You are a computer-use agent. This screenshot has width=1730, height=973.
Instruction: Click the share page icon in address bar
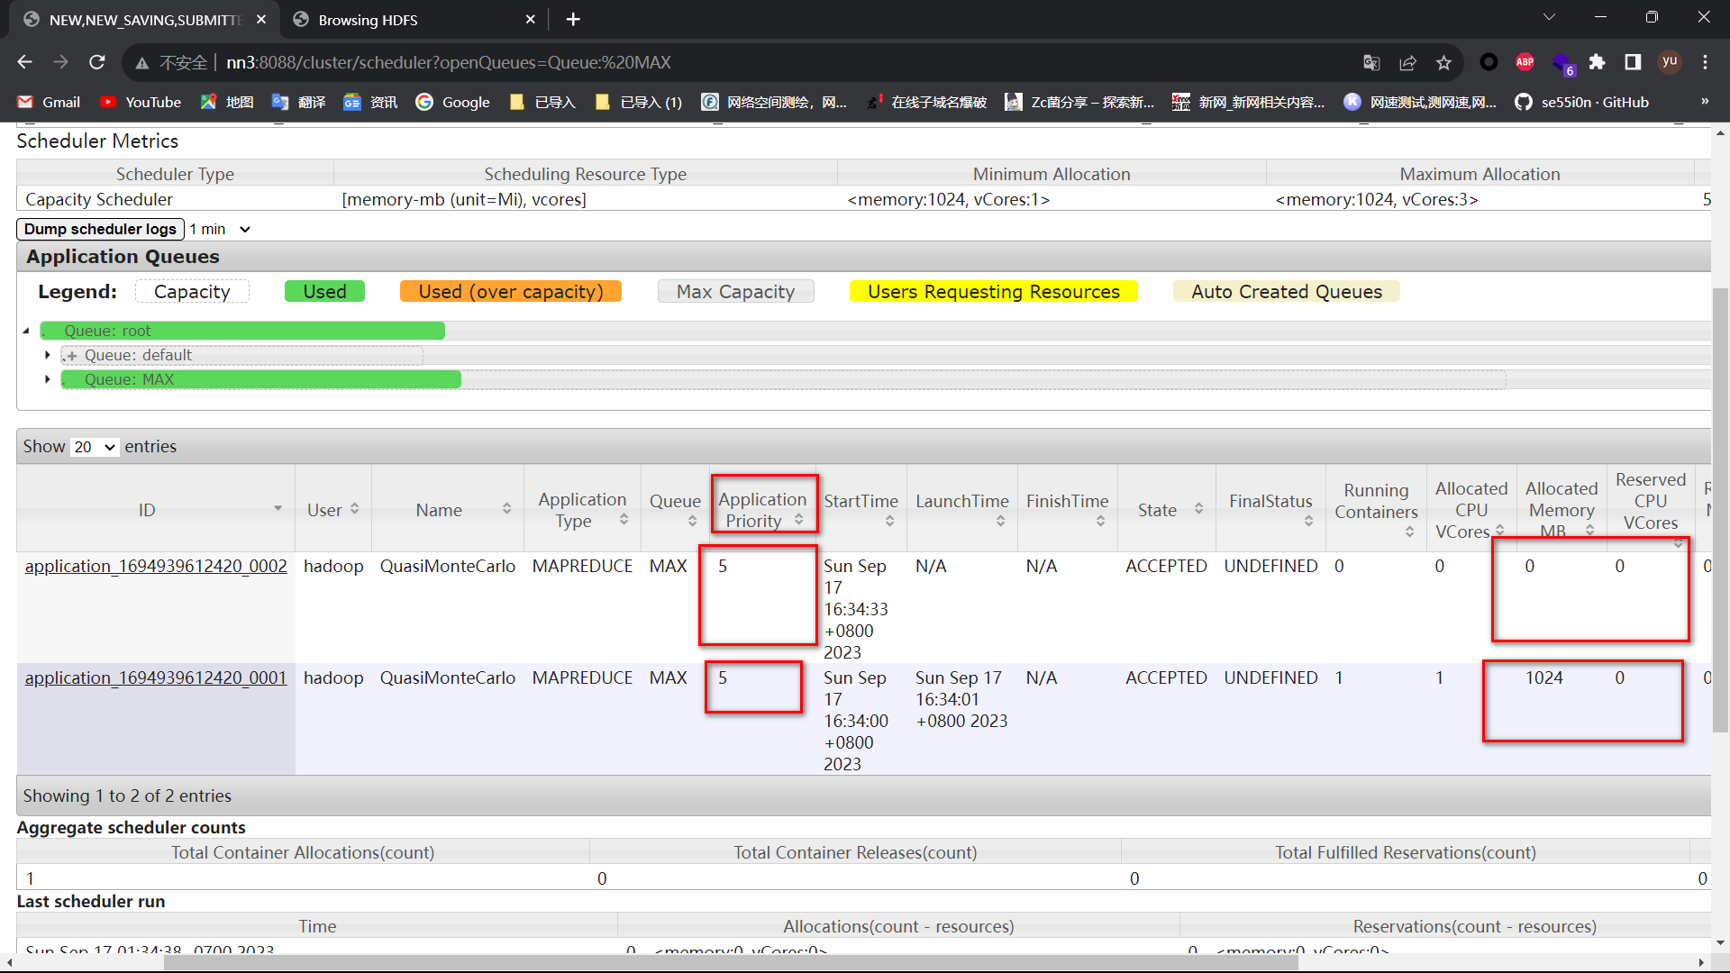click(1407, 62)
